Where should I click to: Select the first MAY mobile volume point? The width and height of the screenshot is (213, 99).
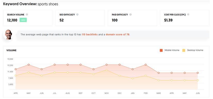tap(29, 65)
